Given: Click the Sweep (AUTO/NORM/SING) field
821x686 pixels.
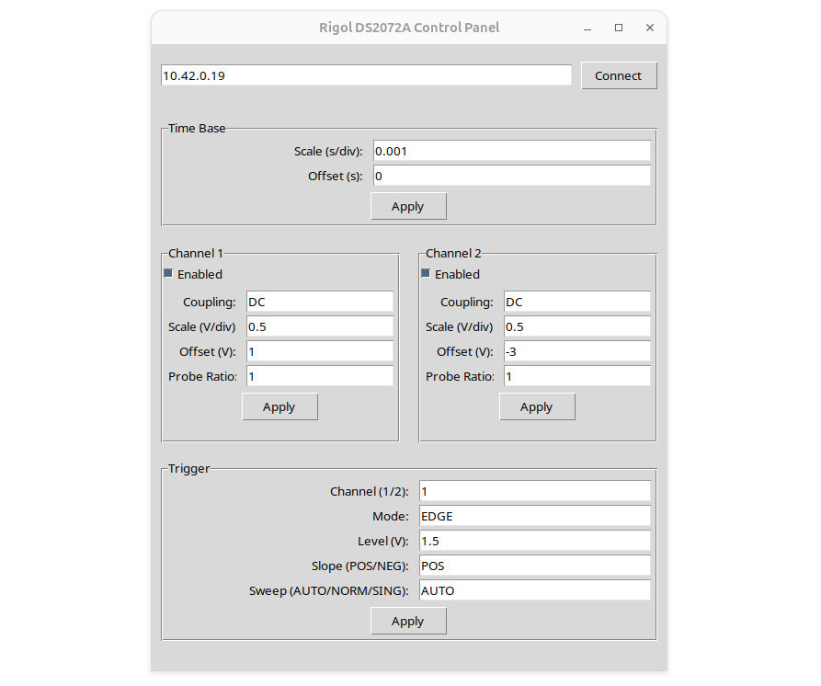Looking at the screenshot, I should [x=534, y=590].
